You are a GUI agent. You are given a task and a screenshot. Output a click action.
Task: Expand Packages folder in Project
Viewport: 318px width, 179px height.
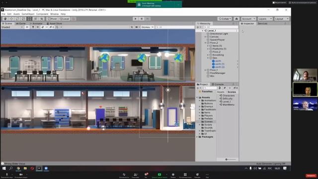click(x=197, y=137)
